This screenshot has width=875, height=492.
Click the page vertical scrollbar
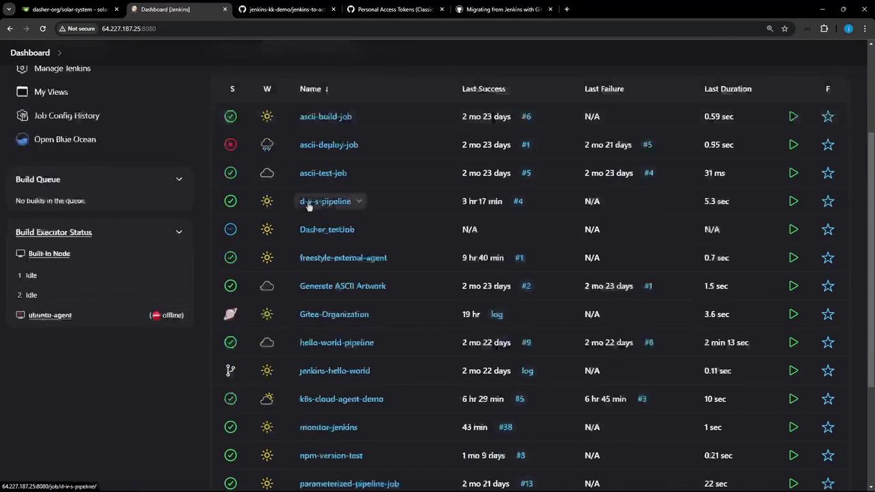click(x=870, y=260)
